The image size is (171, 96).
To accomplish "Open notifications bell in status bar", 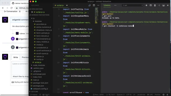I will click(x=167, y=95).
